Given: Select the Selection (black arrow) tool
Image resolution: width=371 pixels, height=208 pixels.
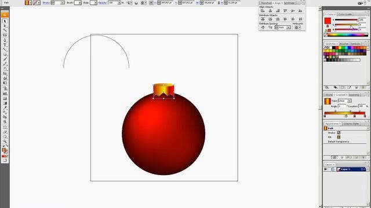Looking at the screenshot, I should click(5, 21).
